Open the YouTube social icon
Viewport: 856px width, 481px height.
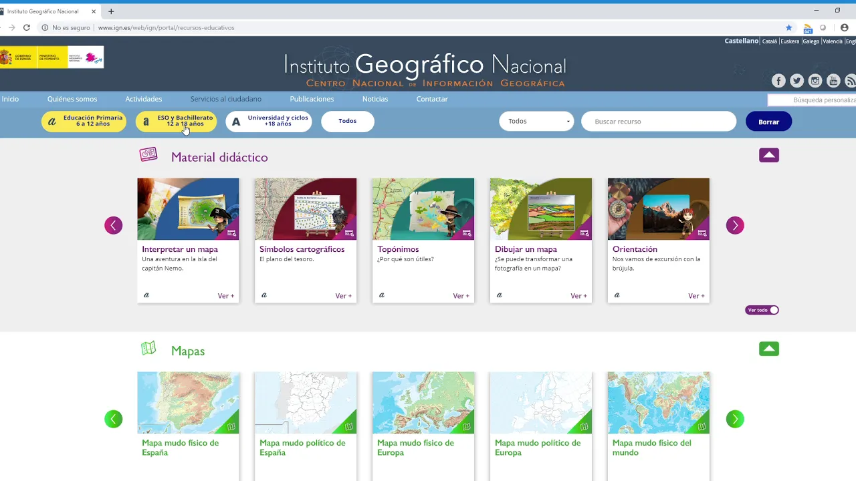(833, 81)
